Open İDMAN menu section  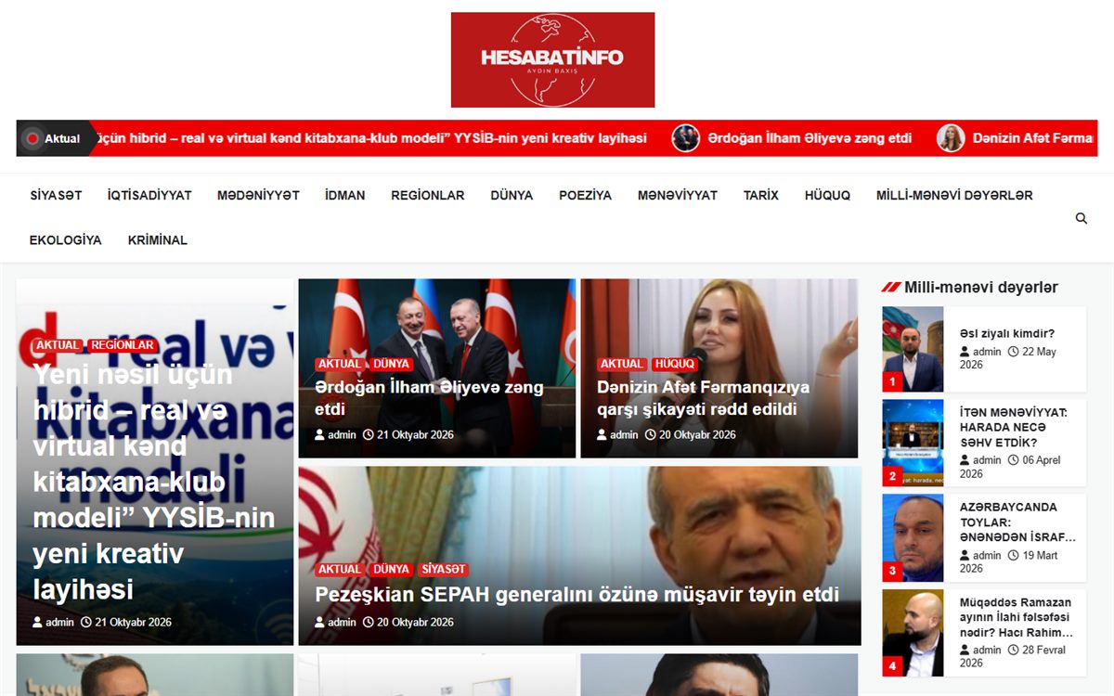pos(345,195)
